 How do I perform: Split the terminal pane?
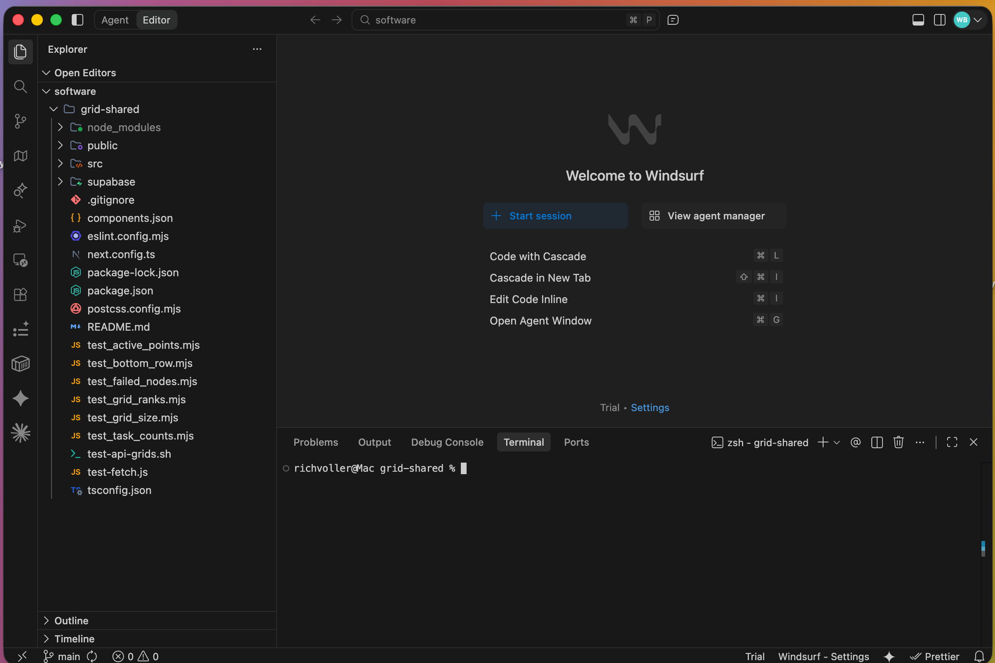877,442
